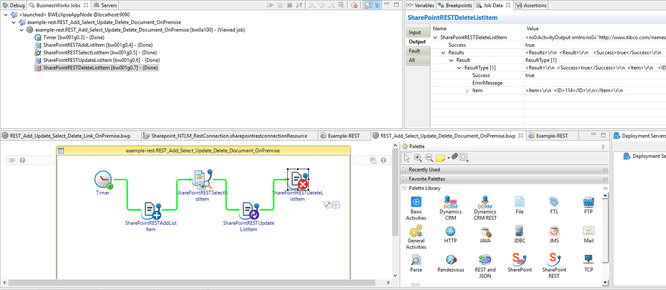This screenshot has width=666, height=290.
Task: Collapse the ResultType [1] node
Action: point(459,68)
